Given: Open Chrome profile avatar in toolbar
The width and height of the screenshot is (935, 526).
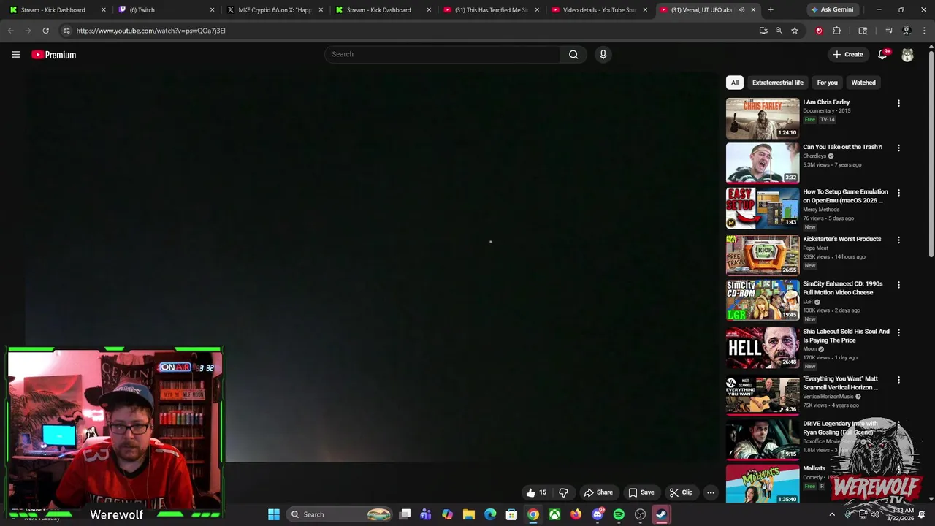Looking at the screenshot, I should point(907,31).
